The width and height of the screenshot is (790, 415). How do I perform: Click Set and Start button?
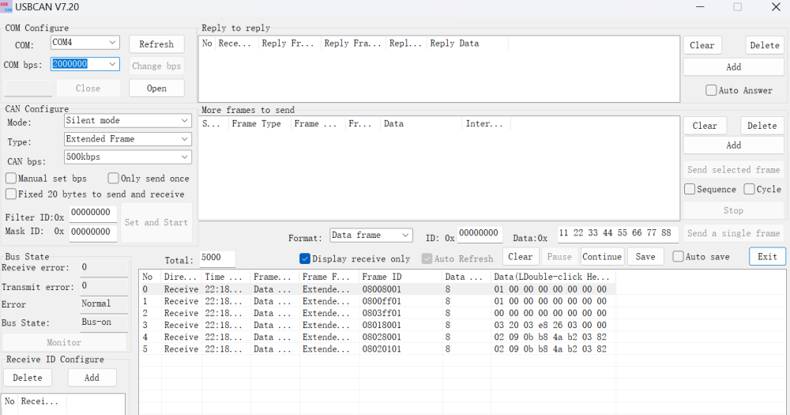click(x=156, y=222)
